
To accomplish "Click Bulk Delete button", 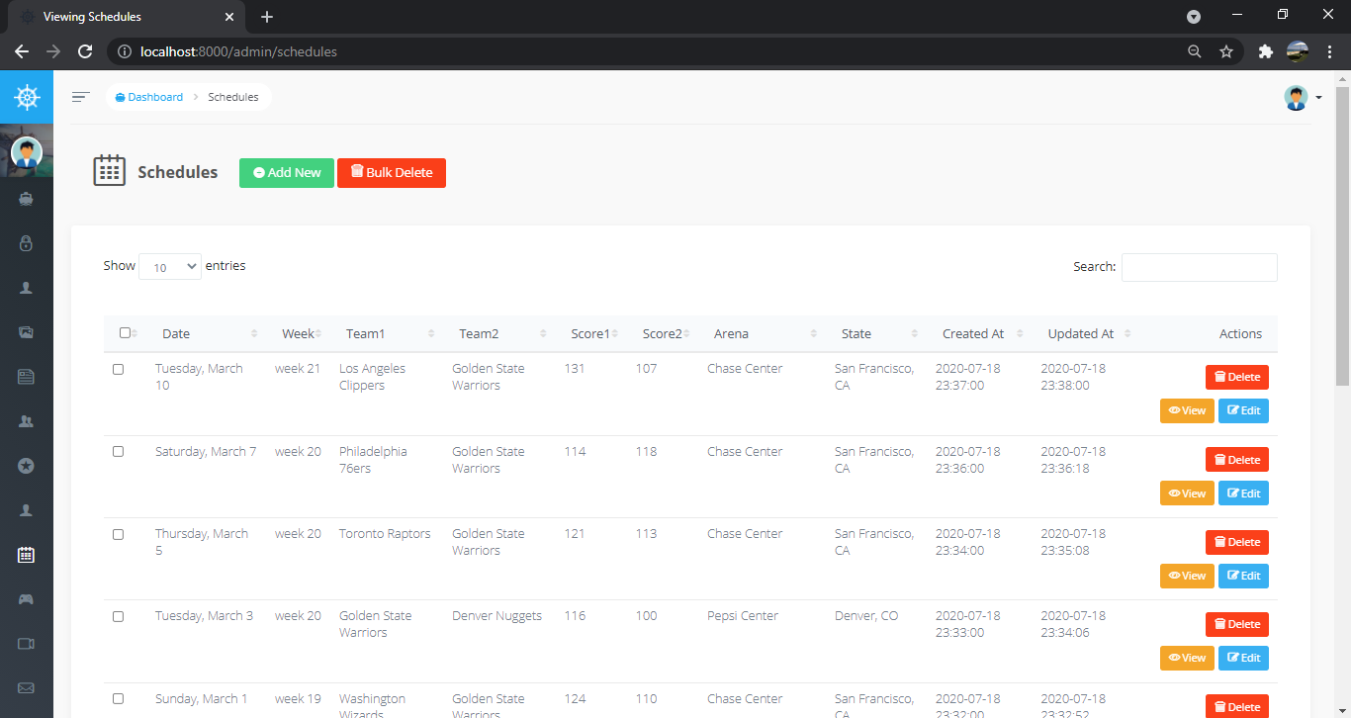I will click(392, 172).
